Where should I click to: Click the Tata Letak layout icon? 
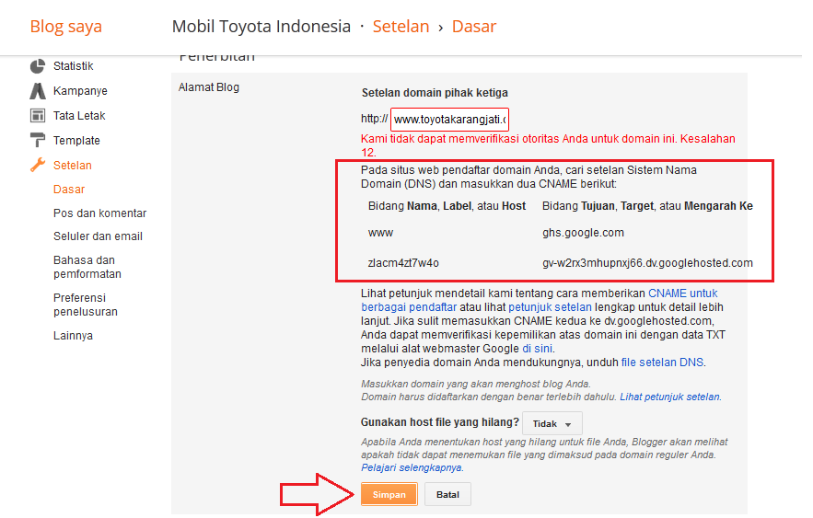tap(38, 116)
